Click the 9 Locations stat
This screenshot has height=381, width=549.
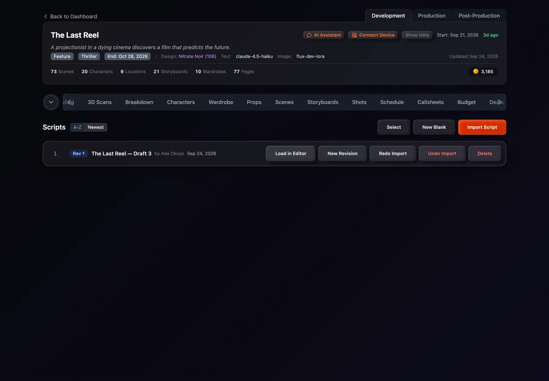click(x=133, y=72)
